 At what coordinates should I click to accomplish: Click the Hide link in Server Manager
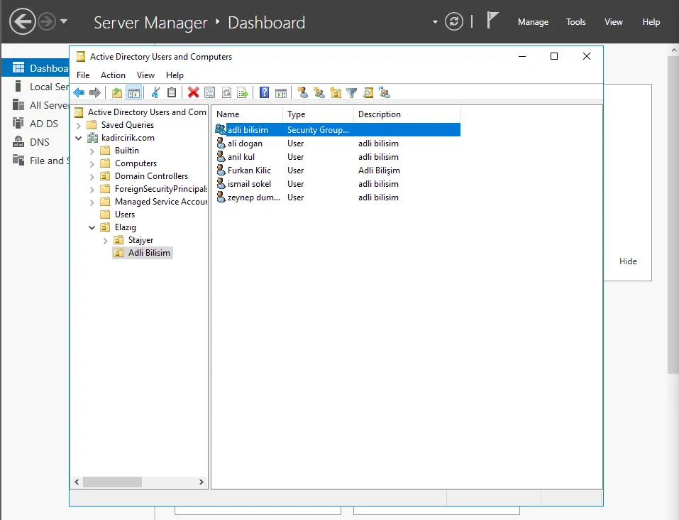pos(628,261)
